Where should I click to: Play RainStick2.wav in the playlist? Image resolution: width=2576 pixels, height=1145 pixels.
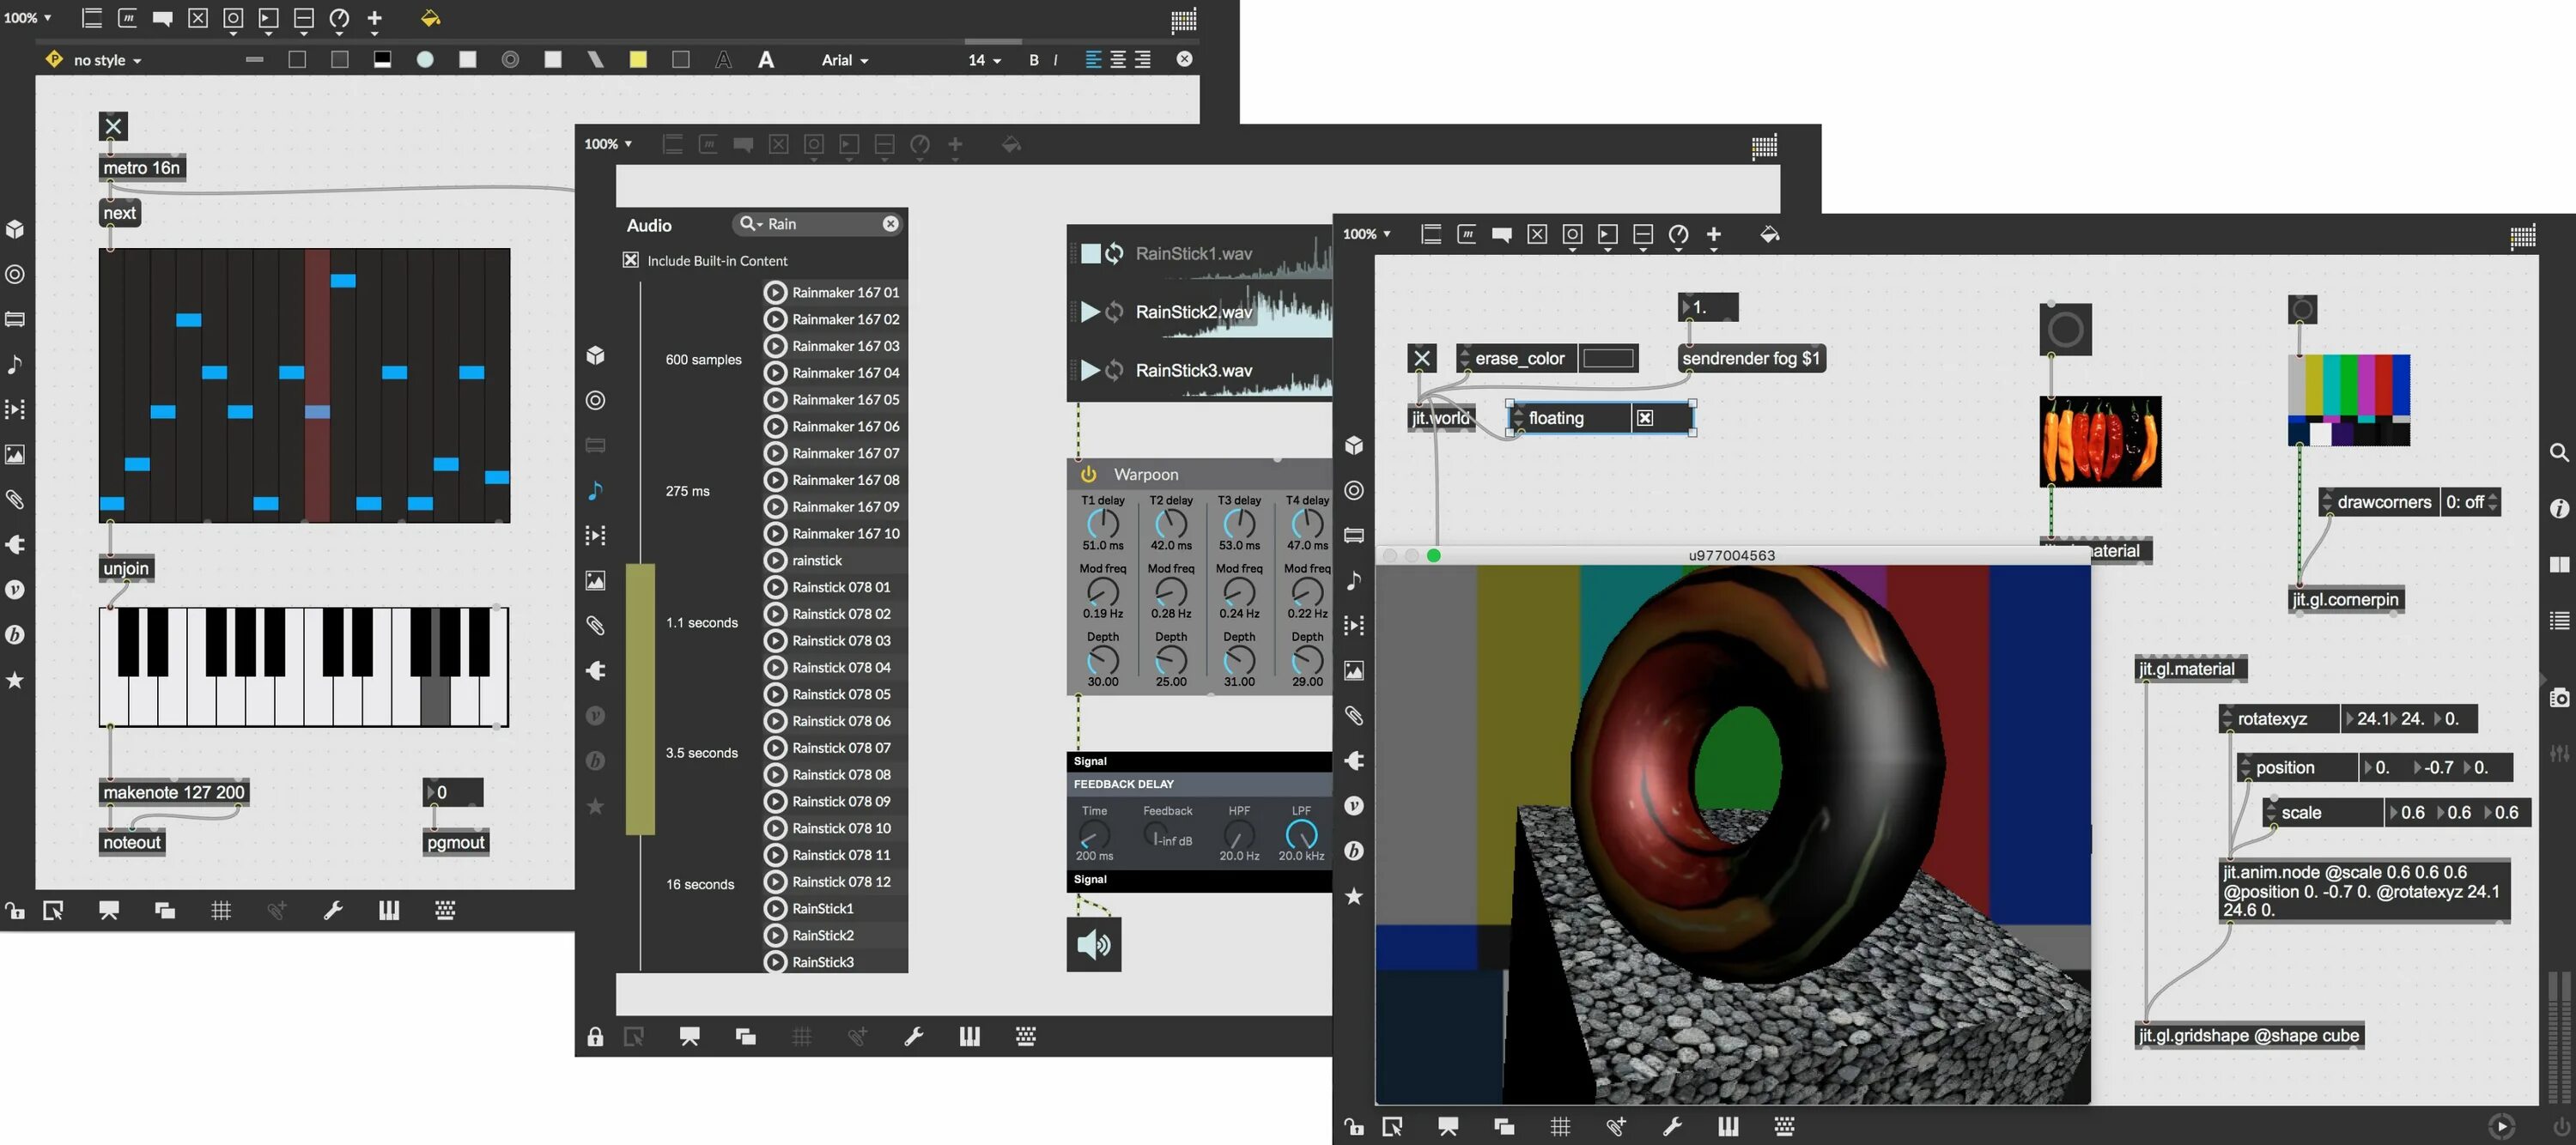1090,312
